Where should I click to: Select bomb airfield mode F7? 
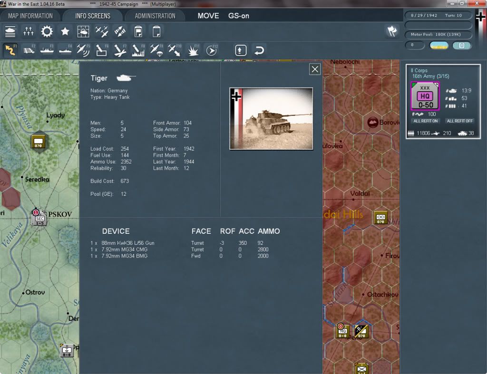(120, 50)
